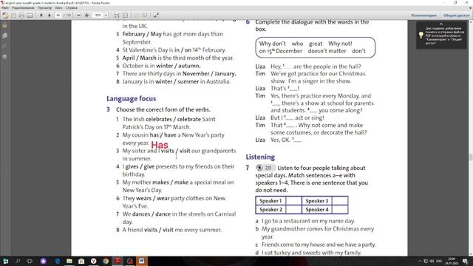Open the Комментарии panel
473x266 pixels.
coord(423,15)
